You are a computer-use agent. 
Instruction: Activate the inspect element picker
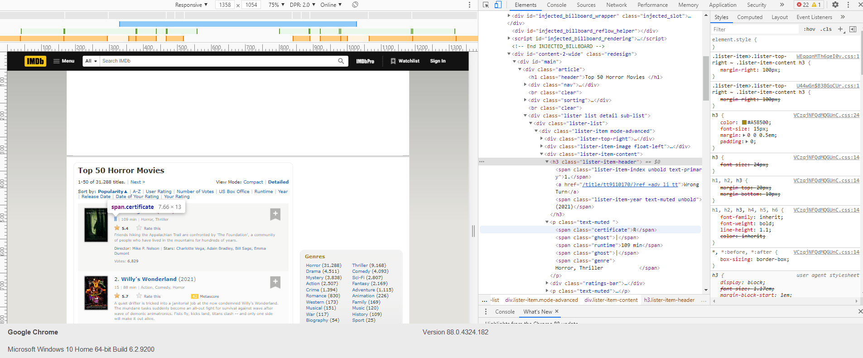point(486,5)
